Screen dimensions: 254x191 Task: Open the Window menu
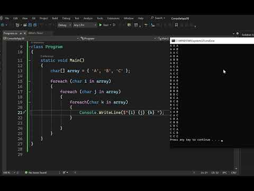[129, 18]
